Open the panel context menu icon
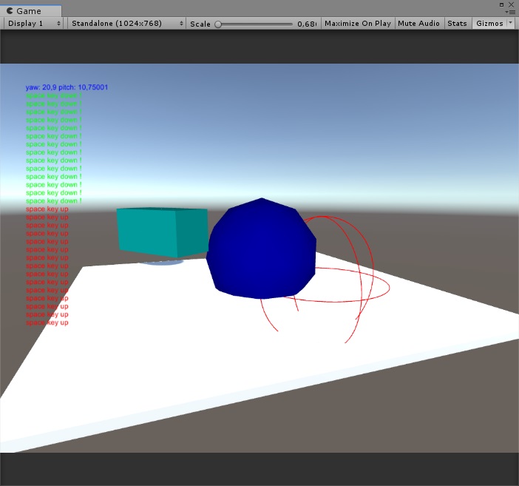Image resolution: width=519 pixels, height=486 pixels. click(510, 12)
